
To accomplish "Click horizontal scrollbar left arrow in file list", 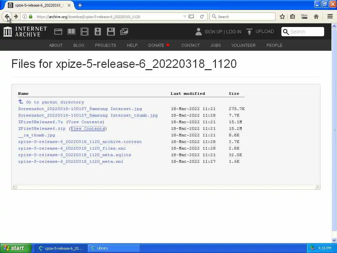I will pyautogui.click(x=14, y=187).
